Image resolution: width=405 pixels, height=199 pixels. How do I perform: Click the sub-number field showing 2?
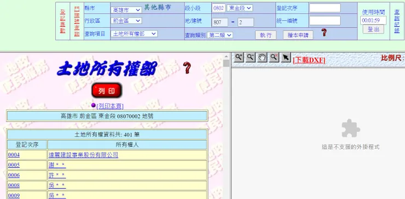[x=246, y=22]
